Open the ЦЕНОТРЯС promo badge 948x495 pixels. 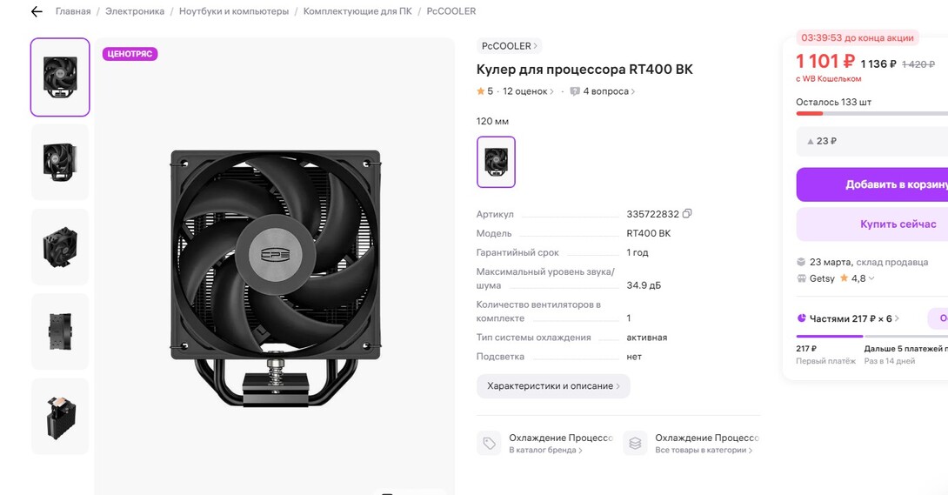(x=130, y=54)
